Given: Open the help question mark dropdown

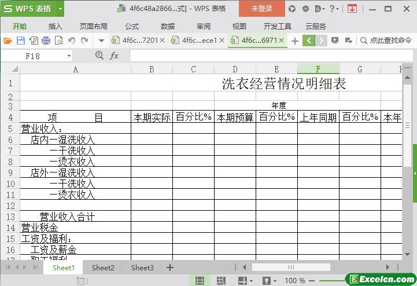Looking at the screenshot, I should pos(334,9).
